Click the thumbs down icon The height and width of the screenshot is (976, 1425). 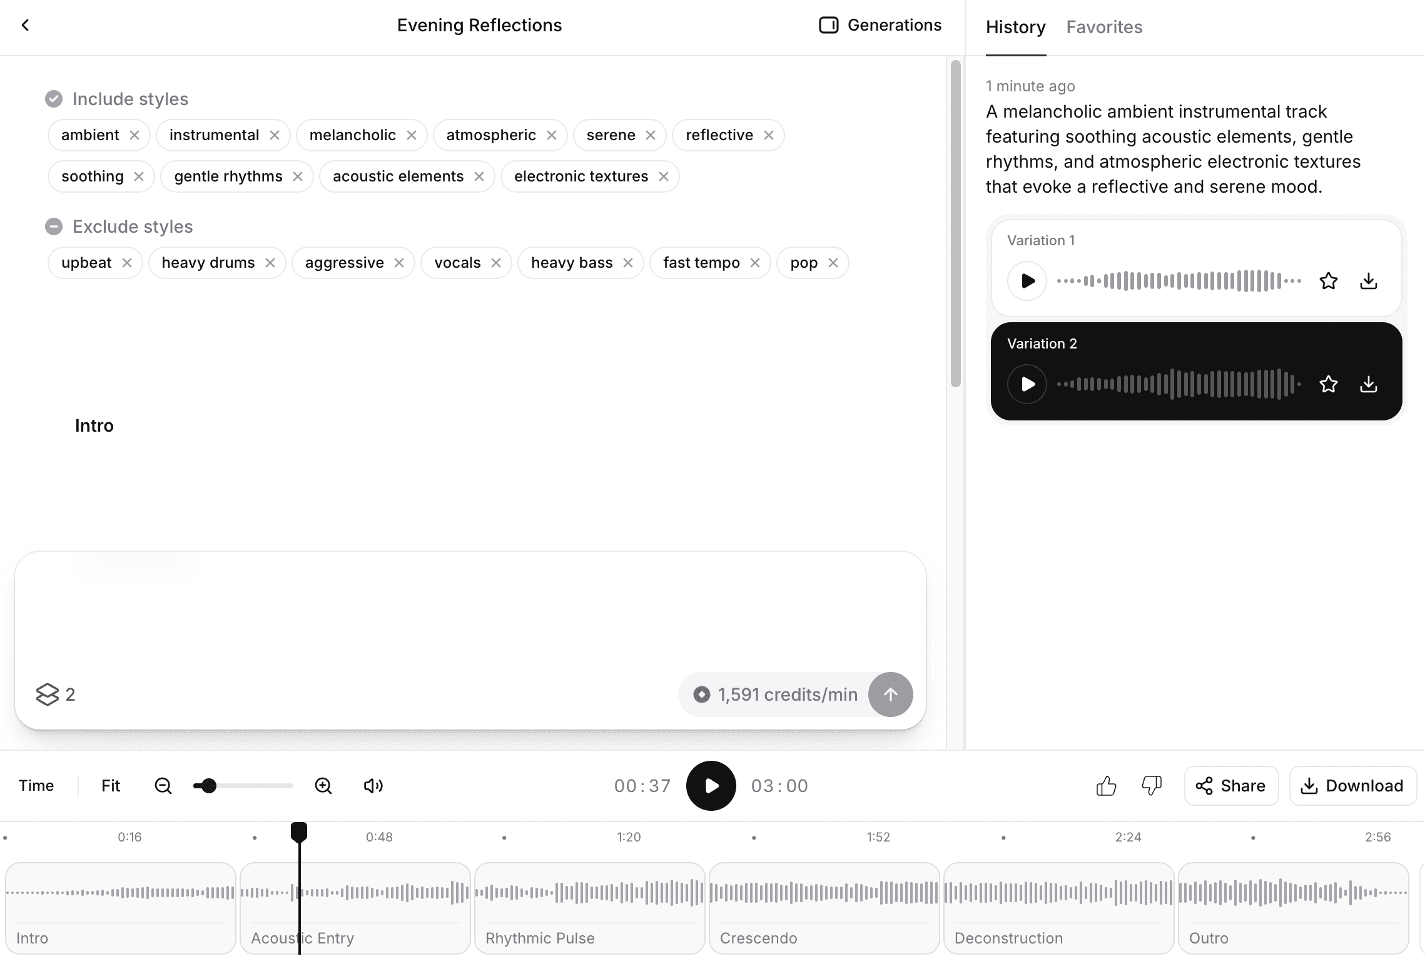(x=1151, y=786)
